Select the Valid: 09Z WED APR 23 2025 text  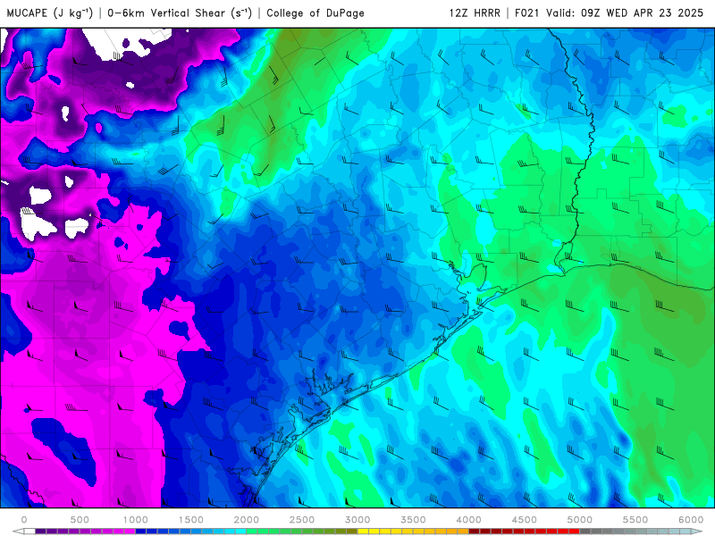[x=625, y=13]
